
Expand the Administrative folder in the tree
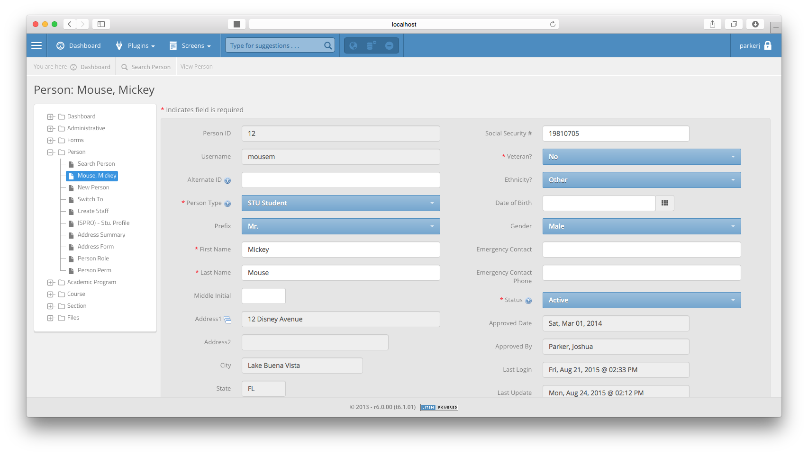click(x=50, y=128)
